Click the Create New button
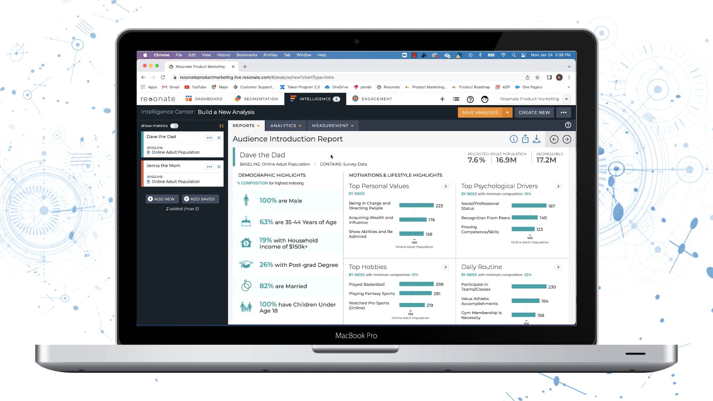713x401 pixels. 534,113
